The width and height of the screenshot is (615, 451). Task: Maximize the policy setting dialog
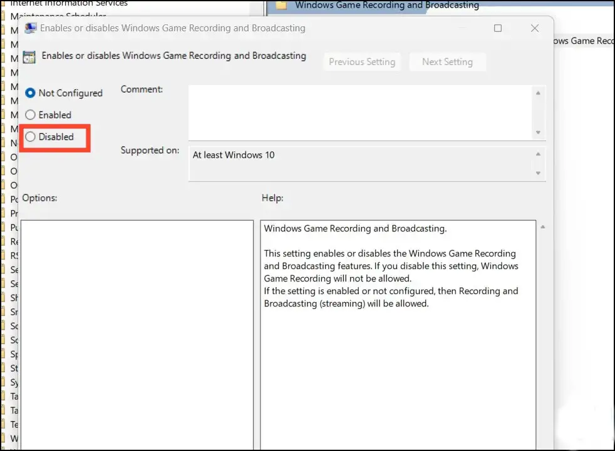498,28
